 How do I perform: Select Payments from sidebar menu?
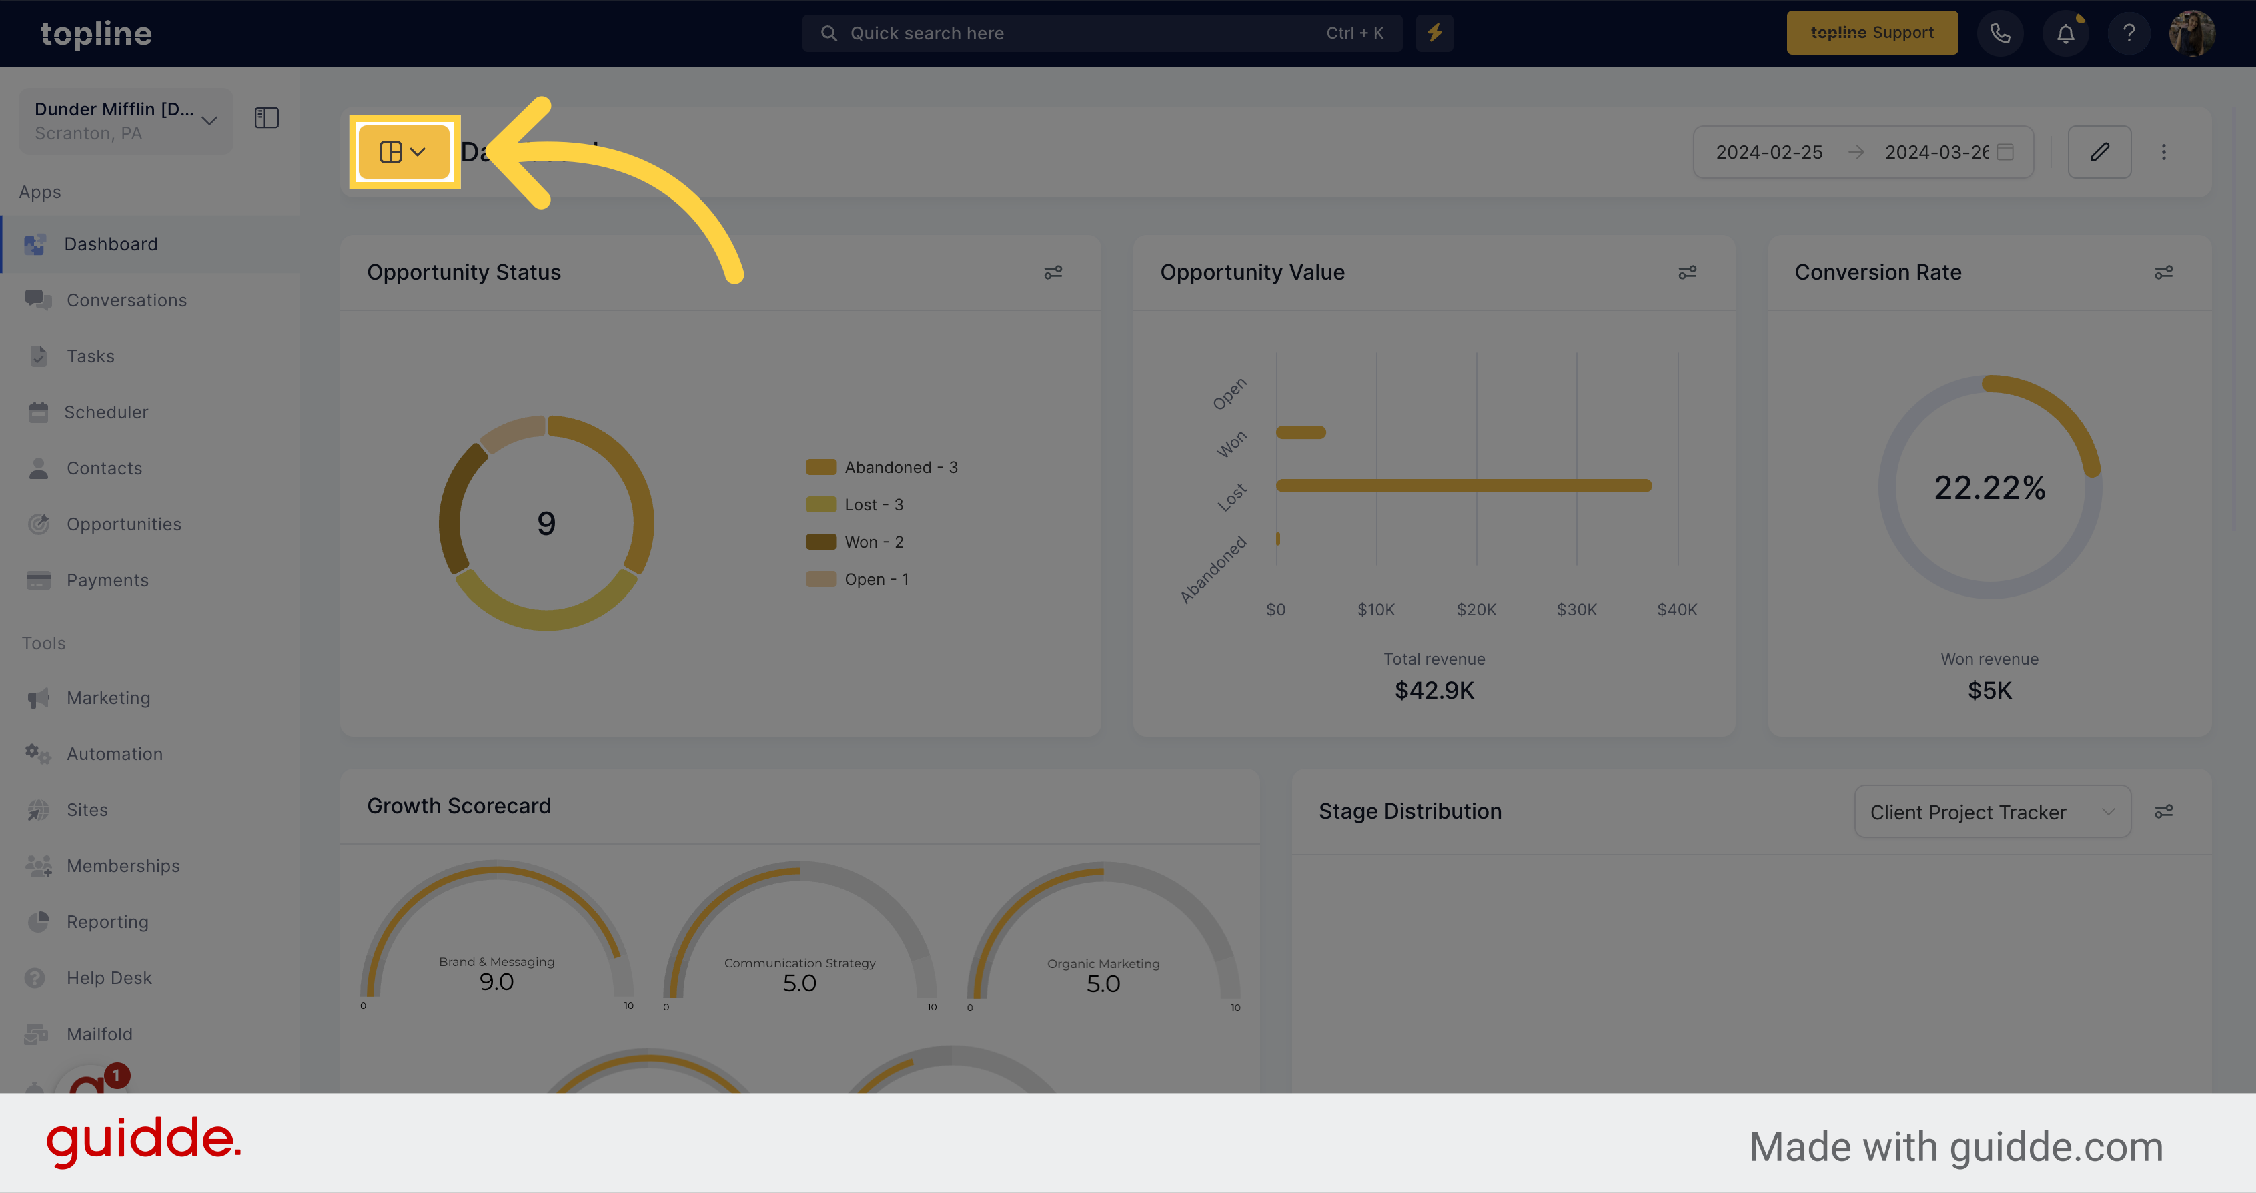107,579
